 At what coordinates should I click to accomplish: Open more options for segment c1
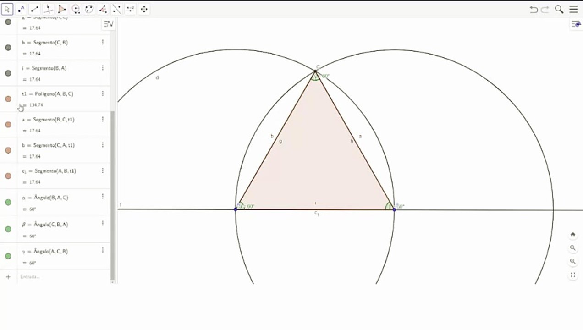103,170
